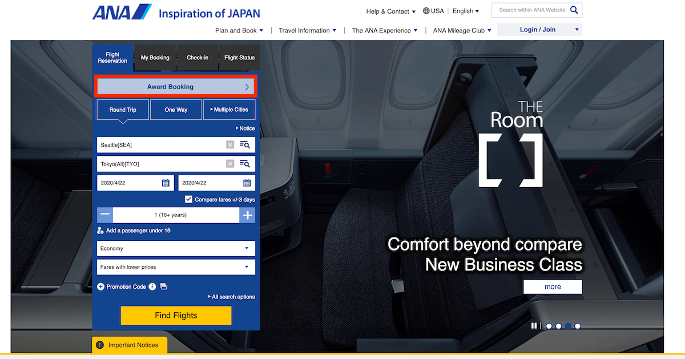Click the Important Notices label
Image resolution: width=685 pixels, height=359 pixels.
pyautogui.click(x=134, y=345)
